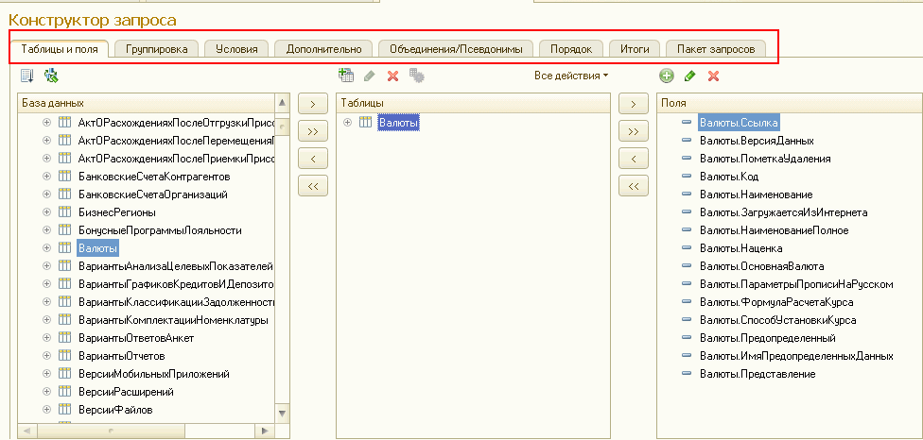Click the red delete icon above Таблицы panel
This screenshot has height=440, width=923.
(393, 76)
